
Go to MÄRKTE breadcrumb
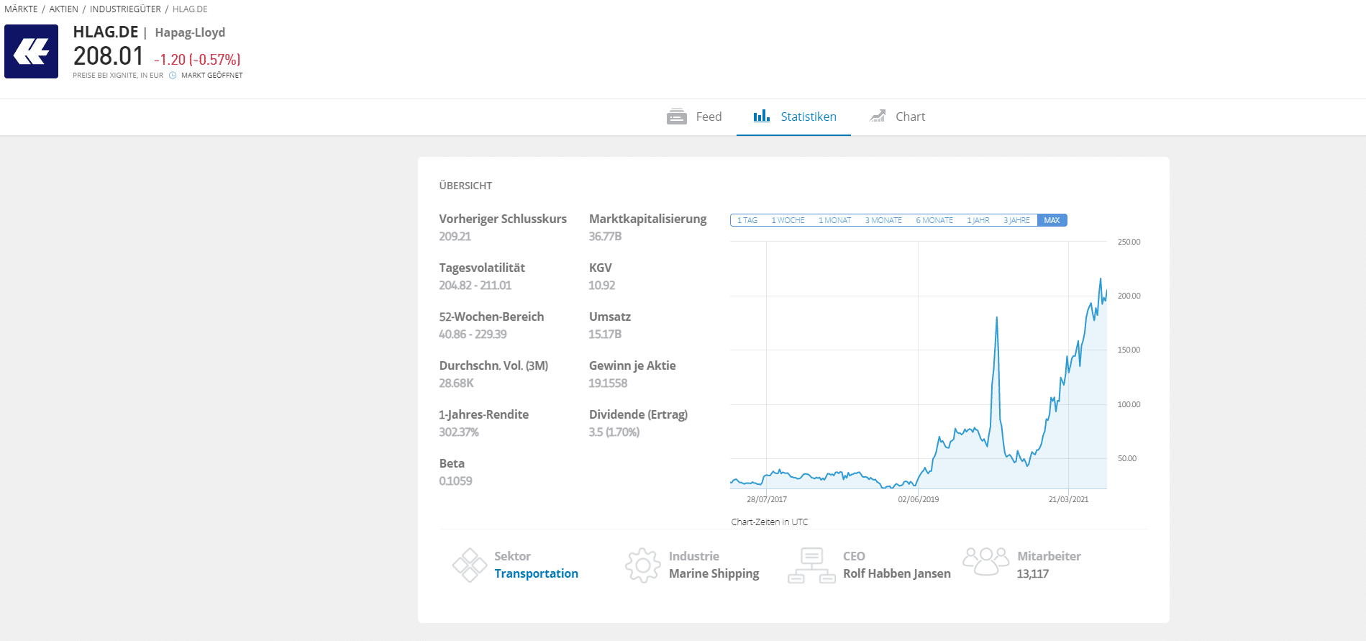click(x=21, y=9)
